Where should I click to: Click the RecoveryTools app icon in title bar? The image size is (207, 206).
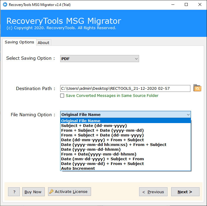click(x=5, y=5)
